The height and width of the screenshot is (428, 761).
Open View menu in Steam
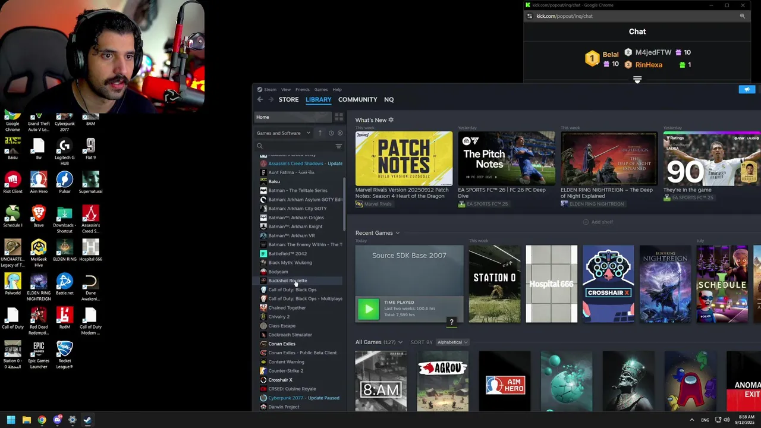click(286, 89)
